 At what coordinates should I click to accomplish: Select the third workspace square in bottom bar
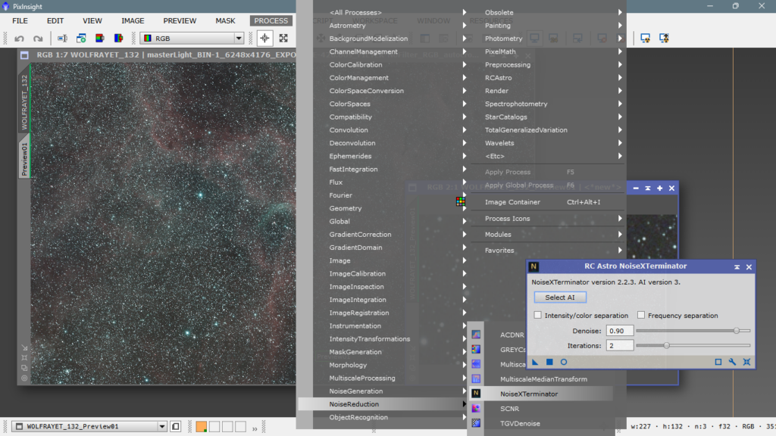click(227, 427)
